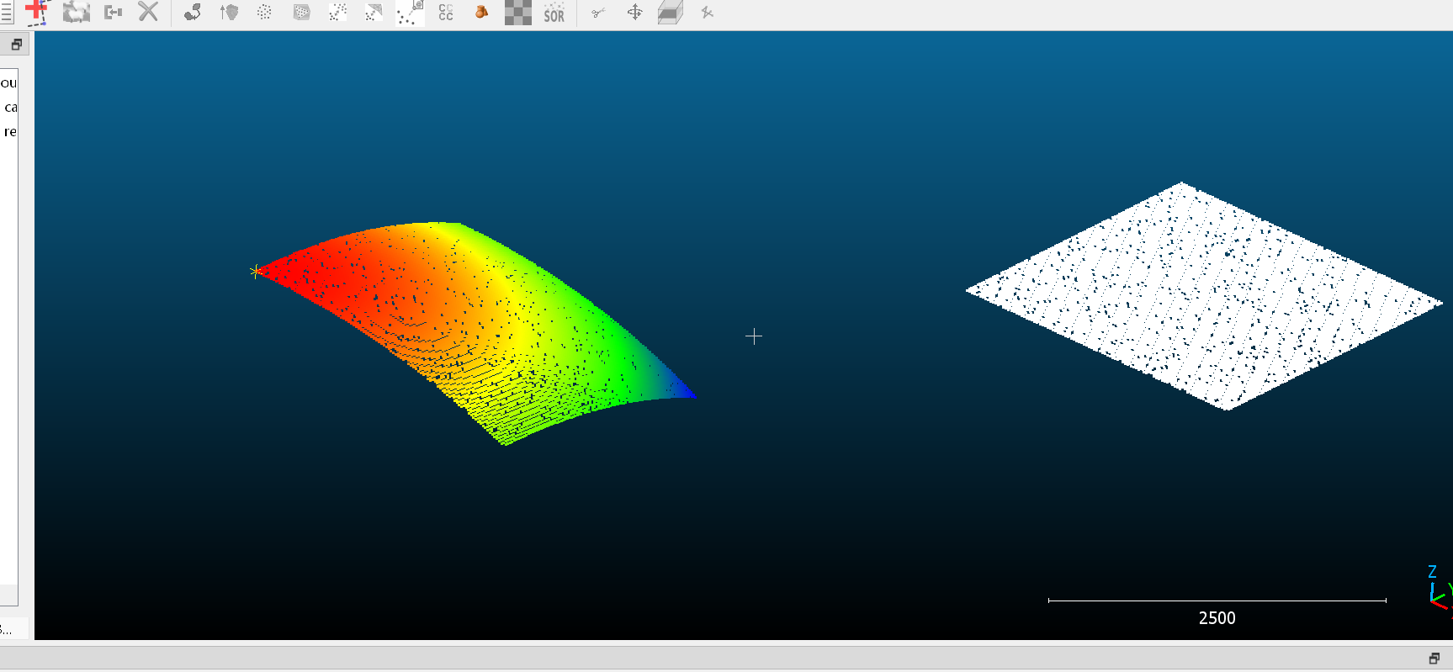This screenshot has width=1453, height=672.
Task: Click the yellow star picked-point marker
Action: [x=256, y=271]
